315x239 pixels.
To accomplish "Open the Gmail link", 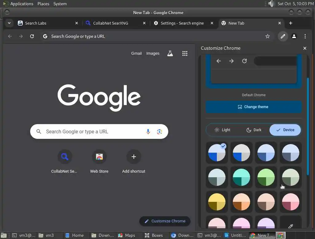I will point(136,53).
